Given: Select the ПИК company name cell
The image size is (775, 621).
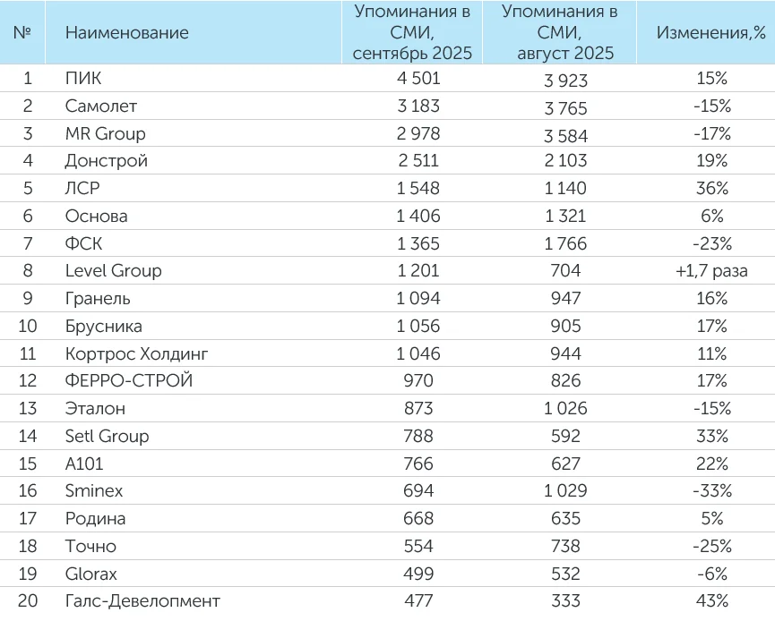Looking at the screenshot, I should [x=83, y=79].
